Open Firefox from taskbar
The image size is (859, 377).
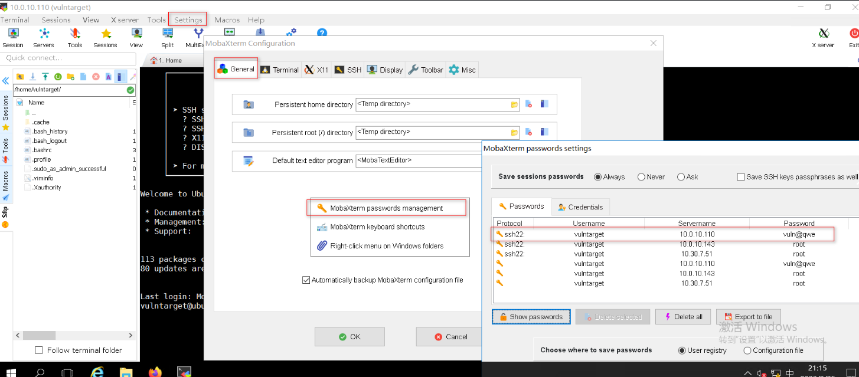click(155, 372)
